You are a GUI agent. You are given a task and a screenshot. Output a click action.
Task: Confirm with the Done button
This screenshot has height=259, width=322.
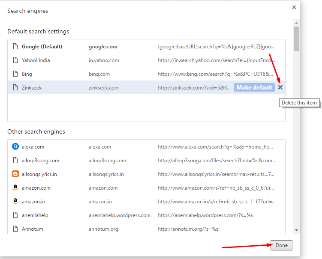click(281, 245)
